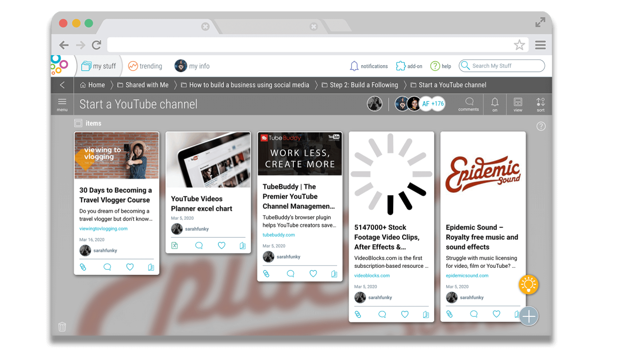Visit the viewingtovlogging.com link
642x361 pixels.
pyautogui.click(x=102, y=229)
